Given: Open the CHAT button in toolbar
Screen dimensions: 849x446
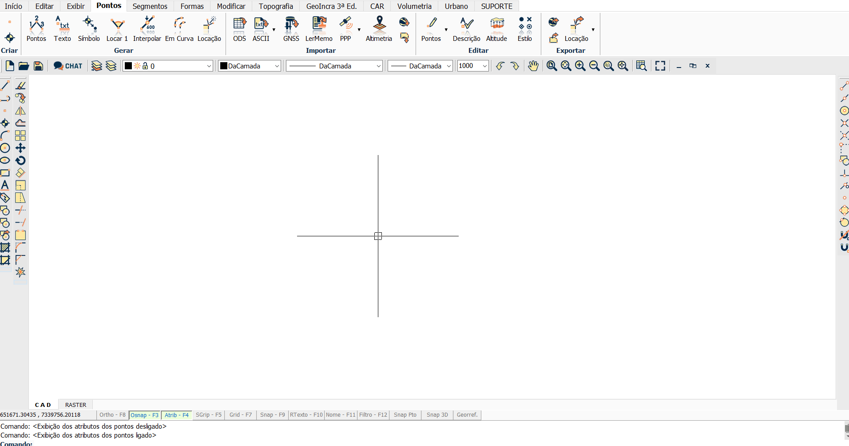Looking at the screenshot, I should (68, 66).
